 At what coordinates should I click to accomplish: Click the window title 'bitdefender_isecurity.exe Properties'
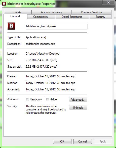pos(31,4)
